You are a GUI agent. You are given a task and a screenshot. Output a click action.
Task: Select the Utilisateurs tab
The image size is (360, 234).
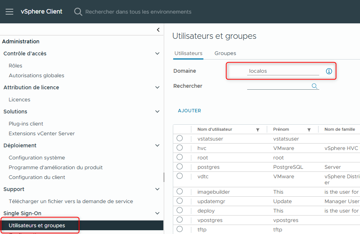(188, 53)
